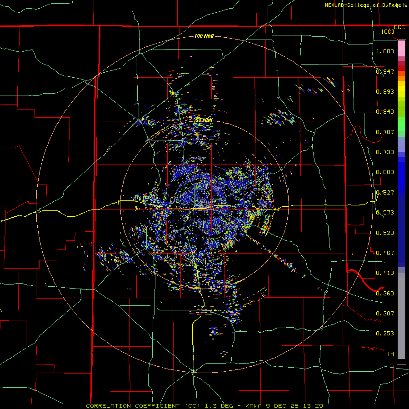Click the 1.000 scale value

click(385, 51)
